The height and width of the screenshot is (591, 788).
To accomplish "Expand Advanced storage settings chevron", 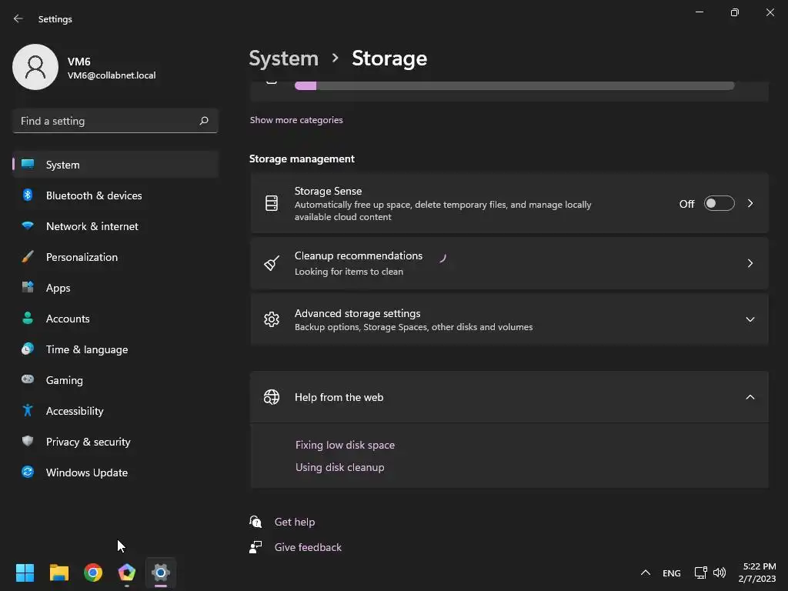I will pyautogui.click(x=750, y=319).
